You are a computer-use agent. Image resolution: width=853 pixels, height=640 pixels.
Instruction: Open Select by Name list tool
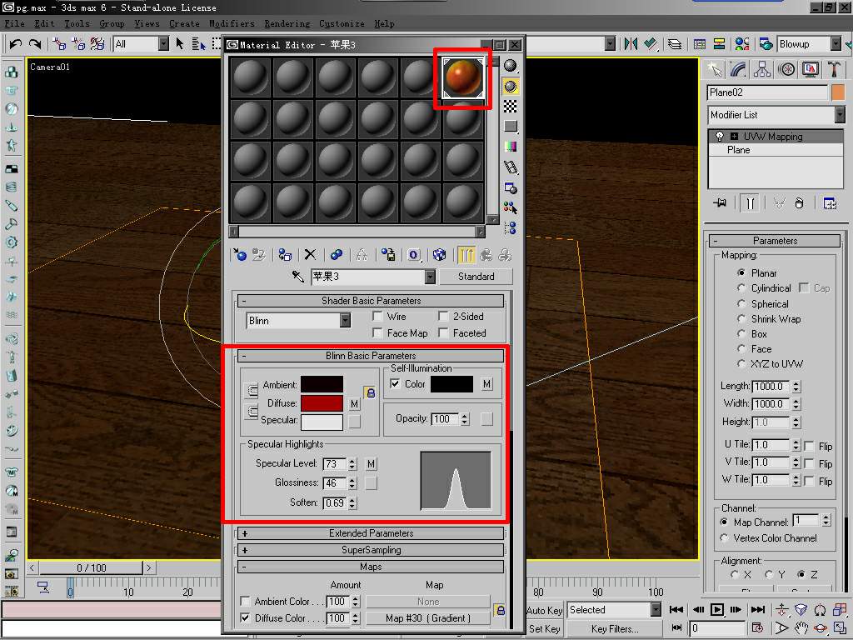pyautogui.click(x=198, y=43)
